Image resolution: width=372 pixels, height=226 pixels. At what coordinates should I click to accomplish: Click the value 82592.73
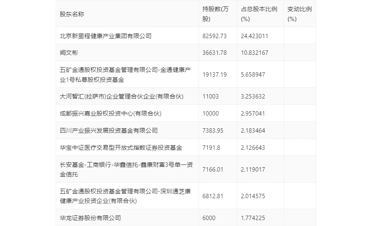pyautogui.click(x=214, y=36)
